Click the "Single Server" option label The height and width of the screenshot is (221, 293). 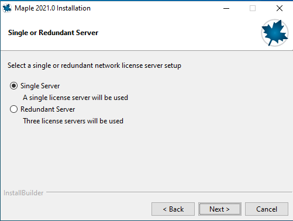[x=40, y=86]
